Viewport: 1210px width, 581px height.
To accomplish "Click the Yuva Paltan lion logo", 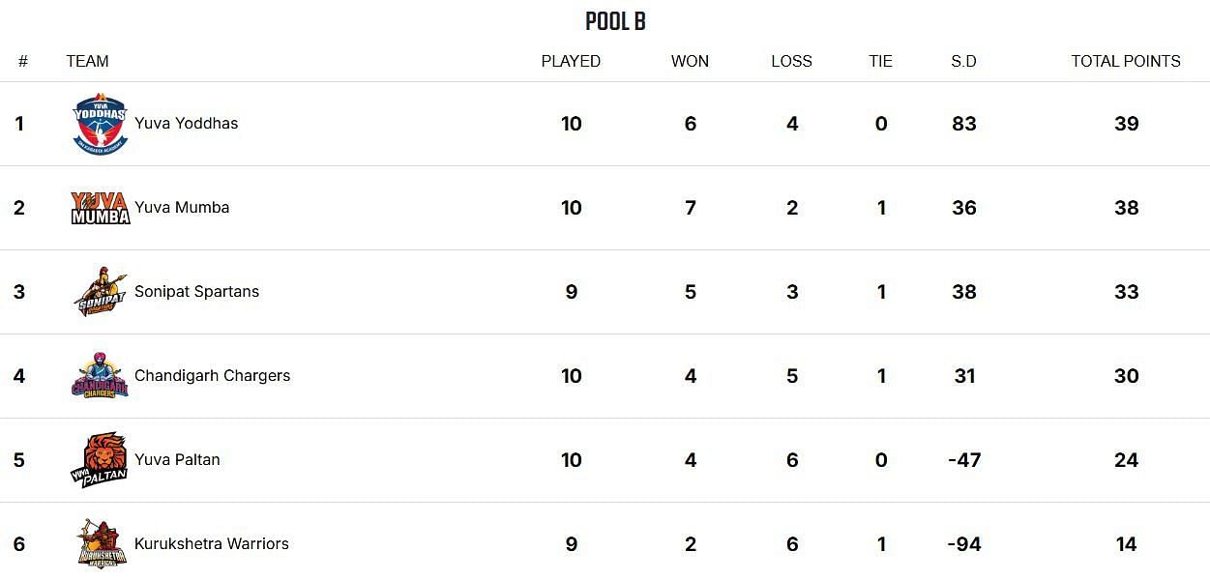I will (x=100, y=460).
